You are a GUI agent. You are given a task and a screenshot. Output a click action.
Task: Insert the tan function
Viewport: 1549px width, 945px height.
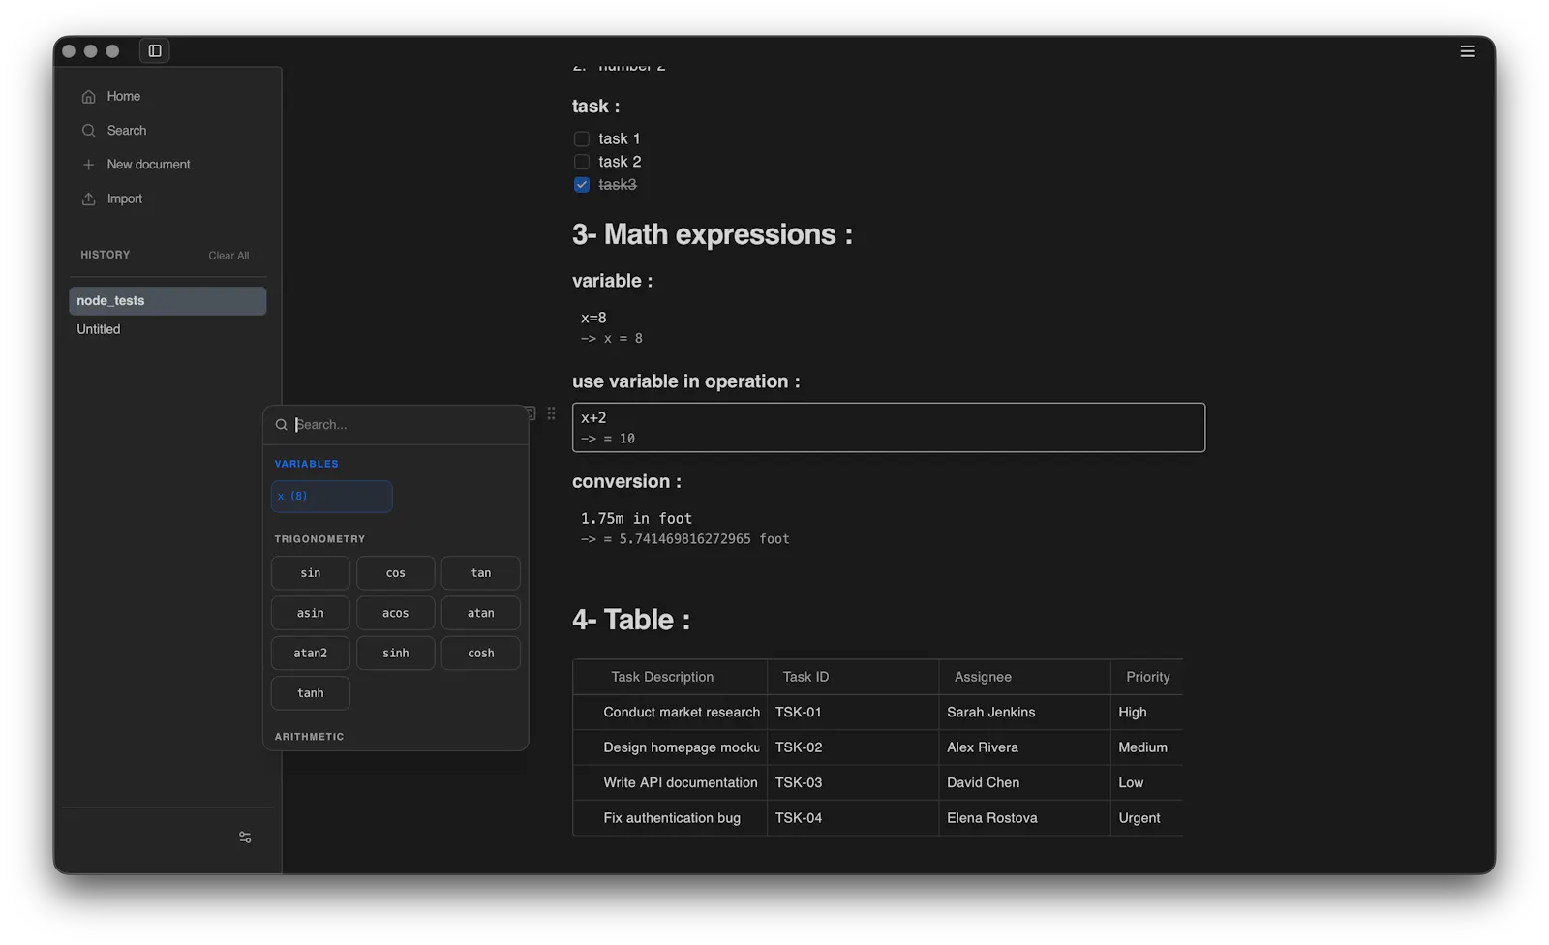481,573
